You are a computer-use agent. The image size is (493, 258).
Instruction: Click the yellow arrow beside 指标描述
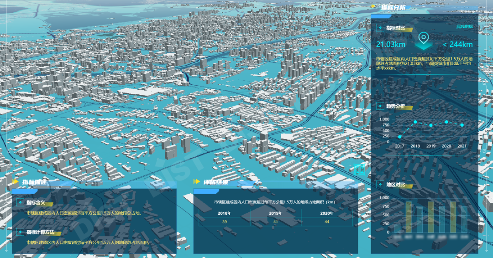pos(15,182)
